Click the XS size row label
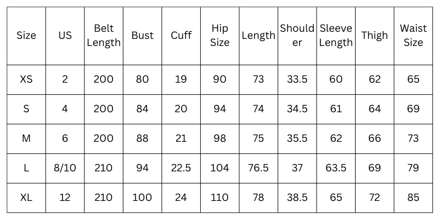This screenshot has height=219, width=439. 26,79
